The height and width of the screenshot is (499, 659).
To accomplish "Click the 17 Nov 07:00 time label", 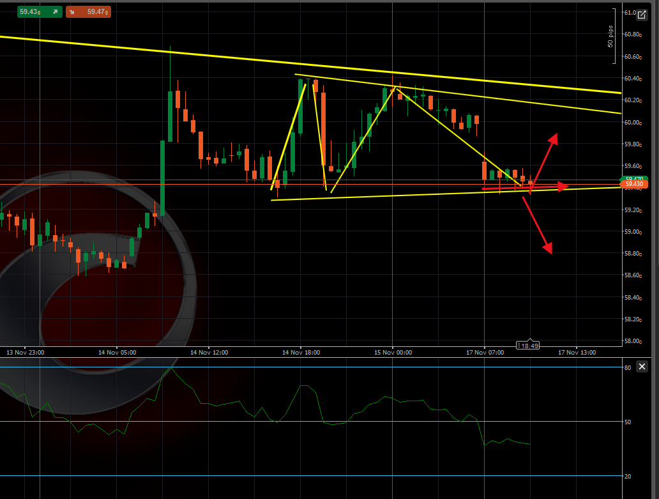I will [485, 352].
